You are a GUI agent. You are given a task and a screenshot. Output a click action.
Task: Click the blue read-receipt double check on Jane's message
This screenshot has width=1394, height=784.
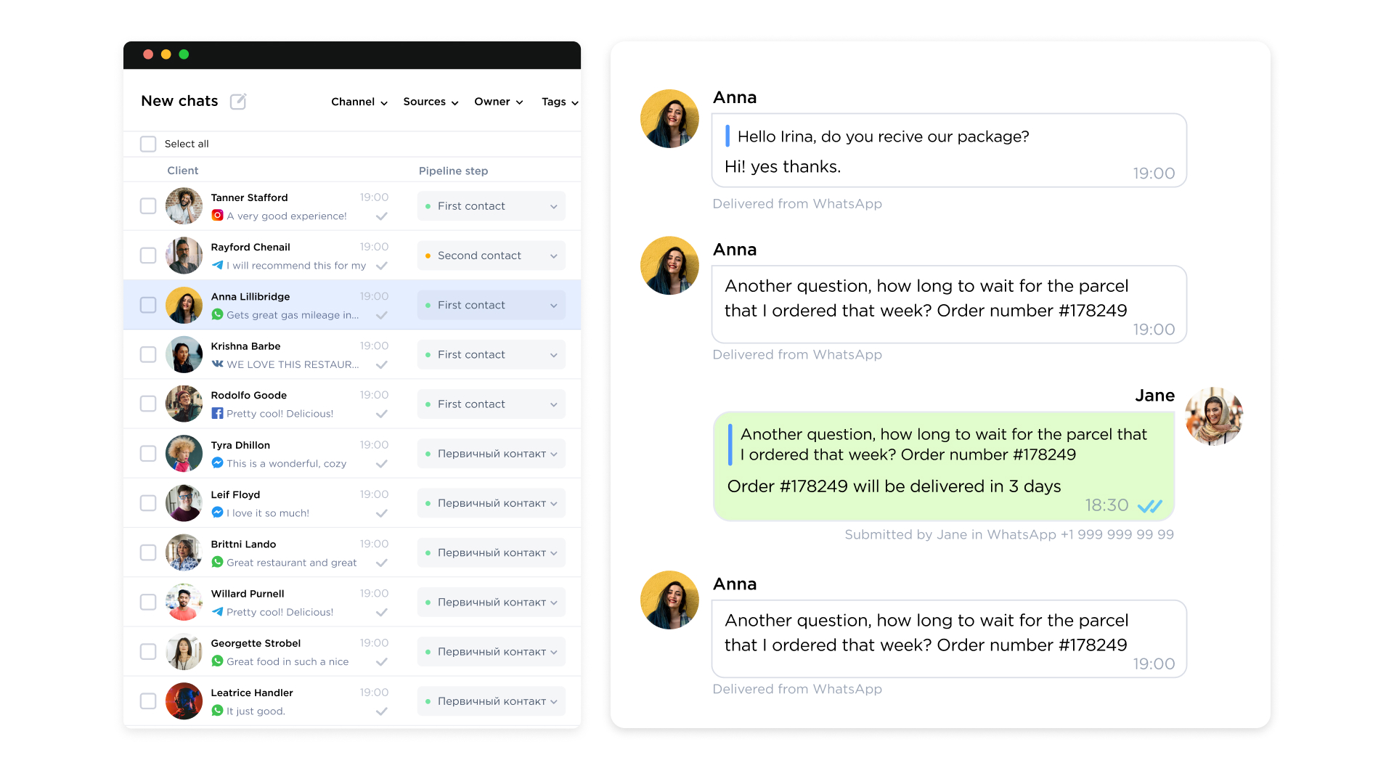pos(1149,506)
